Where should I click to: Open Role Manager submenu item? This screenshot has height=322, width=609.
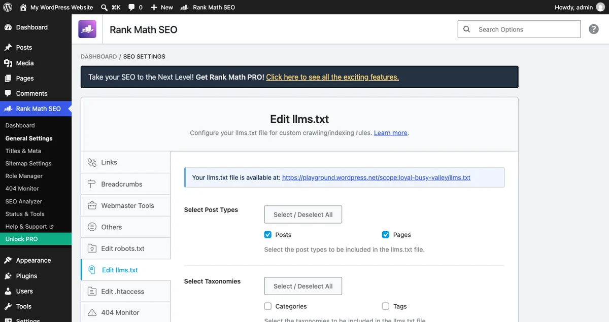pyautogui.click(x=24, y=176)
